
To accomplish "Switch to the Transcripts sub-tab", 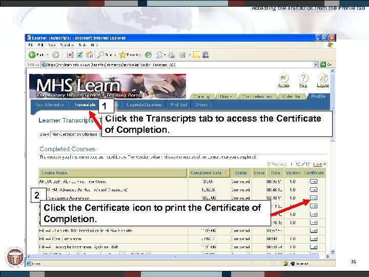I will [85, 105].
